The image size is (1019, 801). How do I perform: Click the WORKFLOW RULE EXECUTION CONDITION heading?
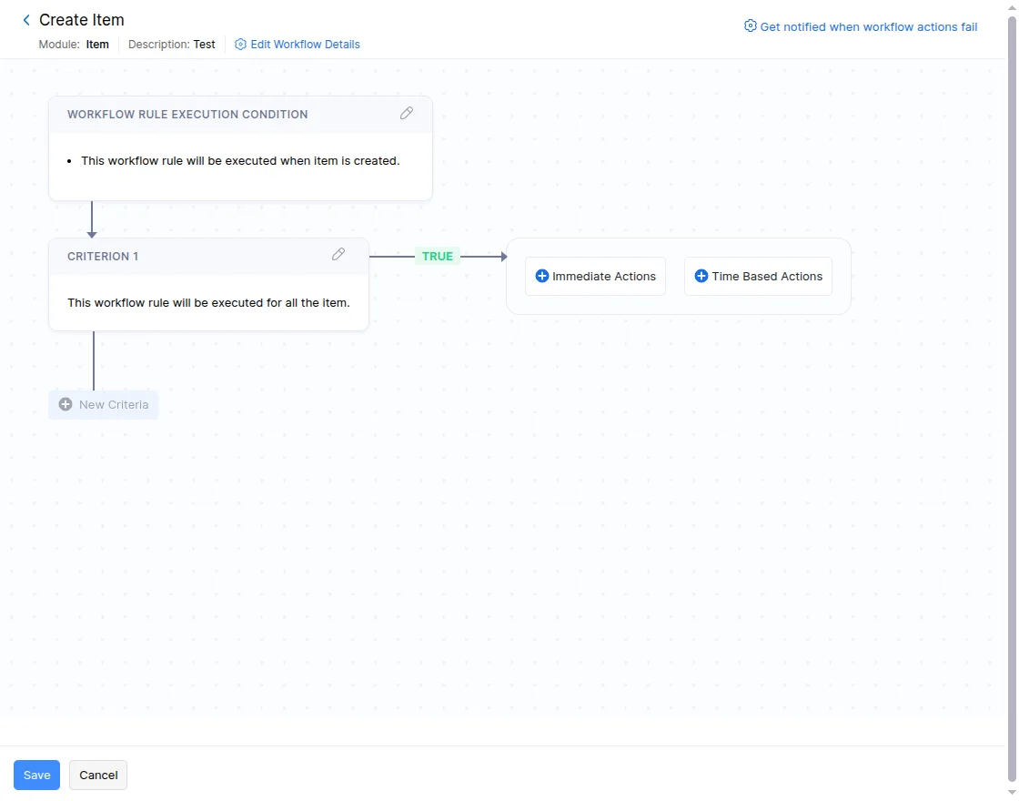tap(187, 115)
